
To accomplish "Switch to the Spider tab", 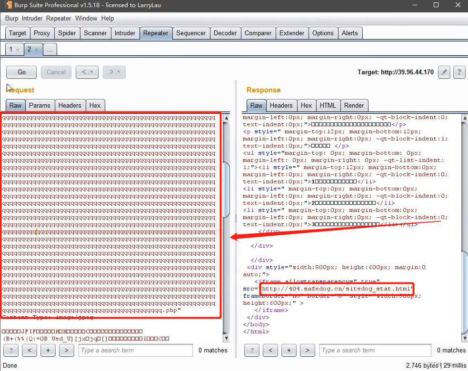I will (67, 33).
